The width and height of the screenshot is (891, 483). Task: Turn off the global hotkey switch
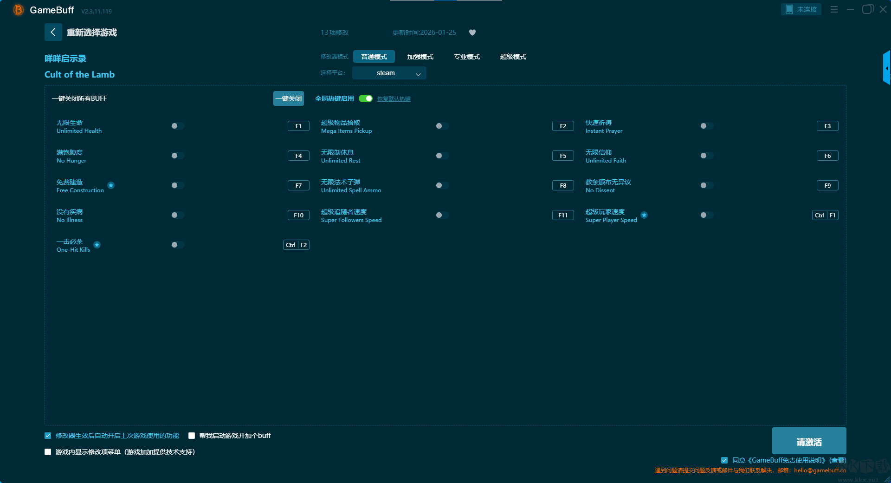coord(366,98)
